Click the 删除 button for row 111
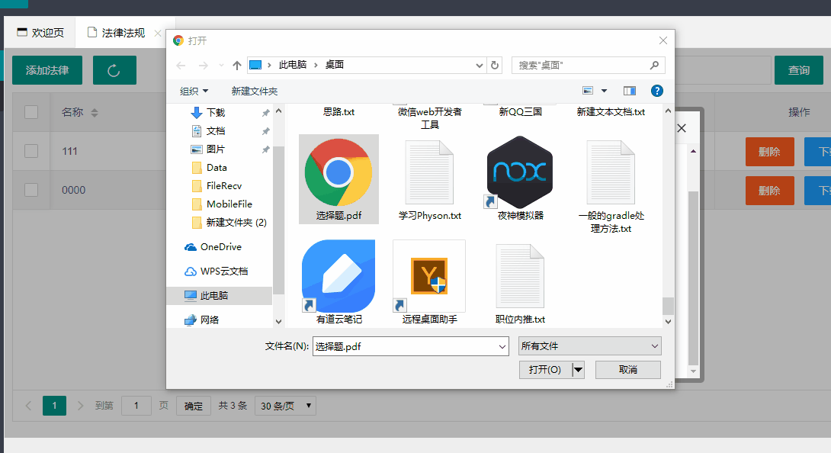This screenshot has width=831, height=453. [769, 151]
